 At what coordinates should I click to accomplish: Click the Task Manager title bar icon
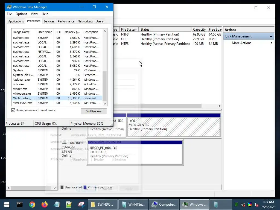pyautogui.click(x=9, y=7)
